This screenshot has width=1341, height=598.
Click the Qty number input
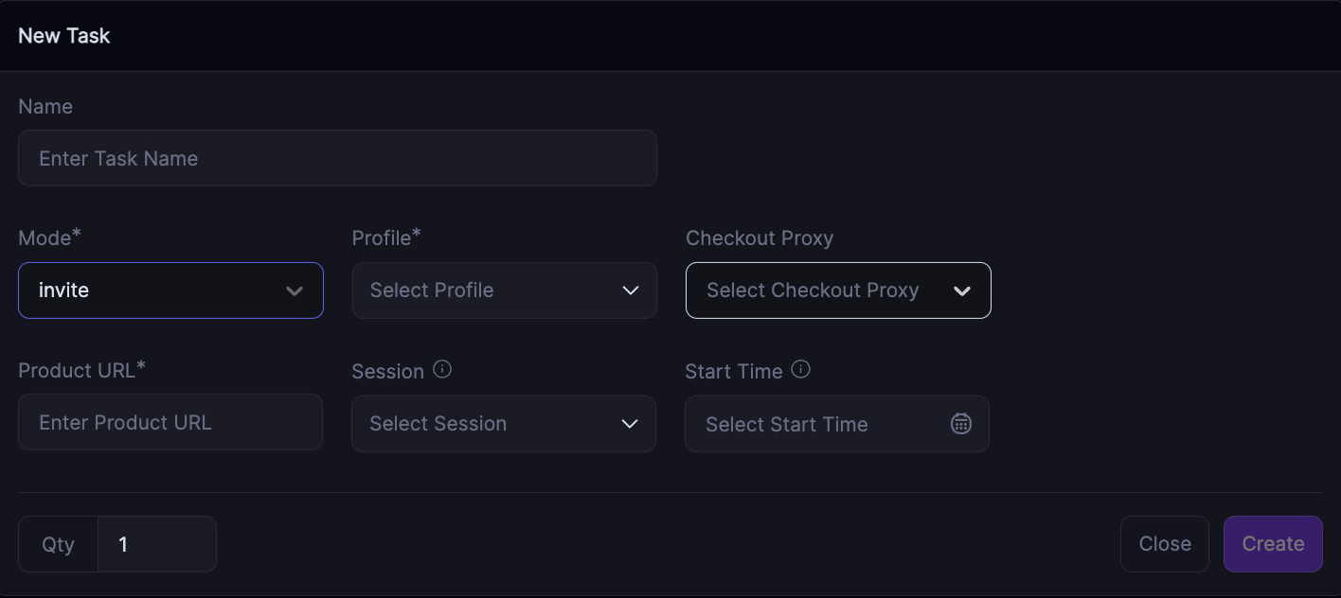[157, 544]
